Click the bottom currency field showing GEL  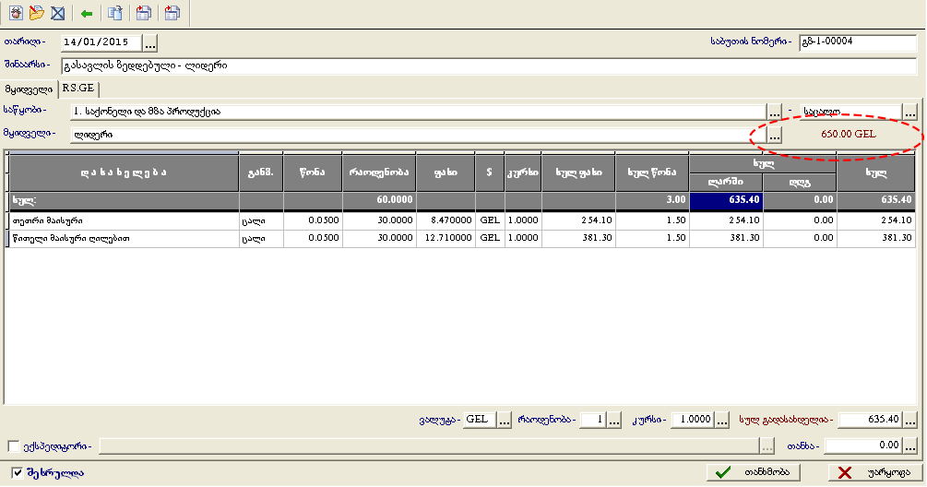(x=480, y=420)
